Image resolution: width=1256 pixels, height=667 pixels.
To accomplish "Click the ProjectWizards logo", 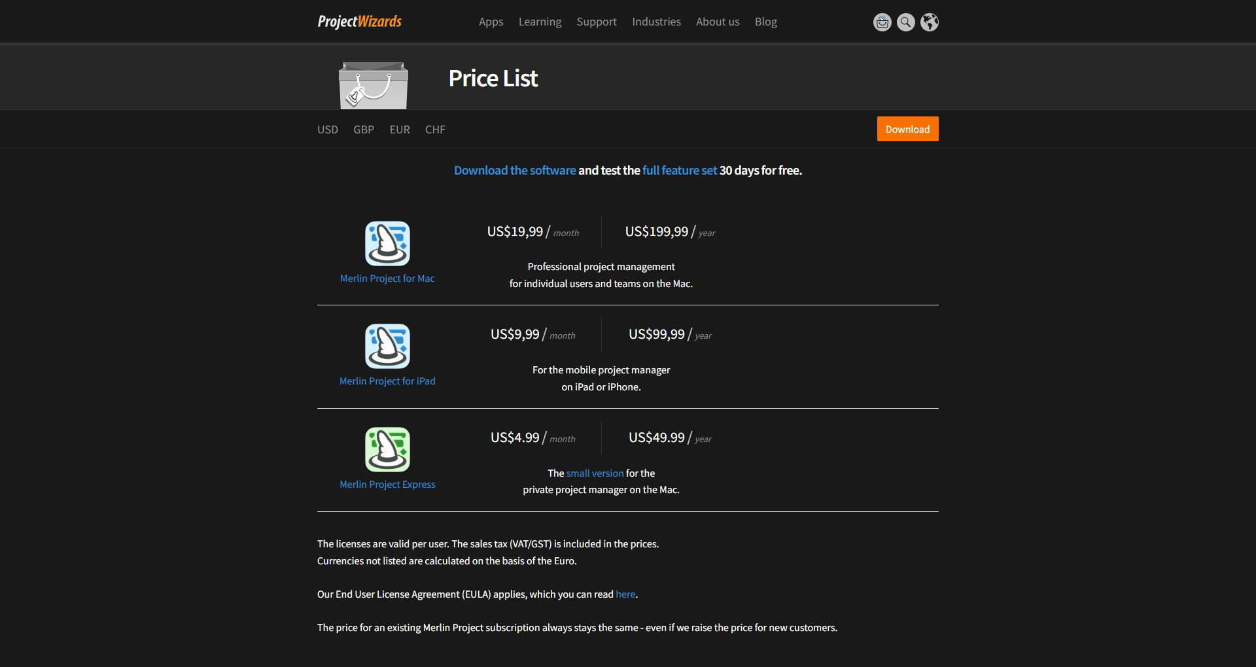I will coord(359,22).
